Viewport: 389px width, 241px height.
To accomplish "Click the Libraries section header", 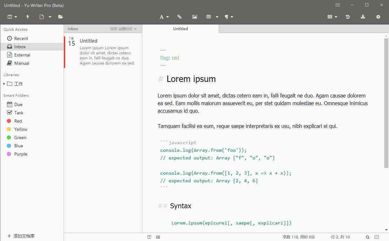I will click(x=11, y=75).
